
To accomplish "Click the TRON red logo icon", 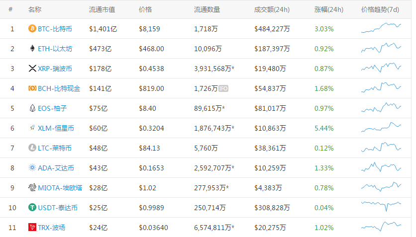I will [x=32, y=228].
